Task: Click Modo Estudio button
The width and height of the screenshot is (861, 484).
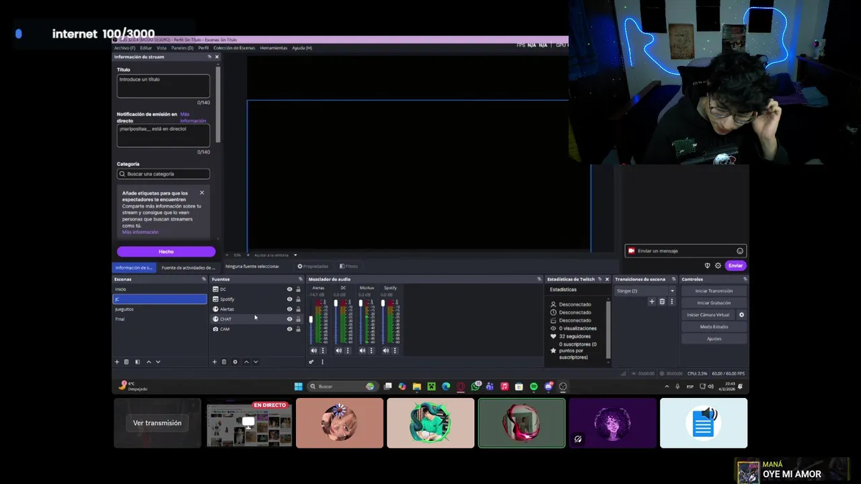Action: 714,327
